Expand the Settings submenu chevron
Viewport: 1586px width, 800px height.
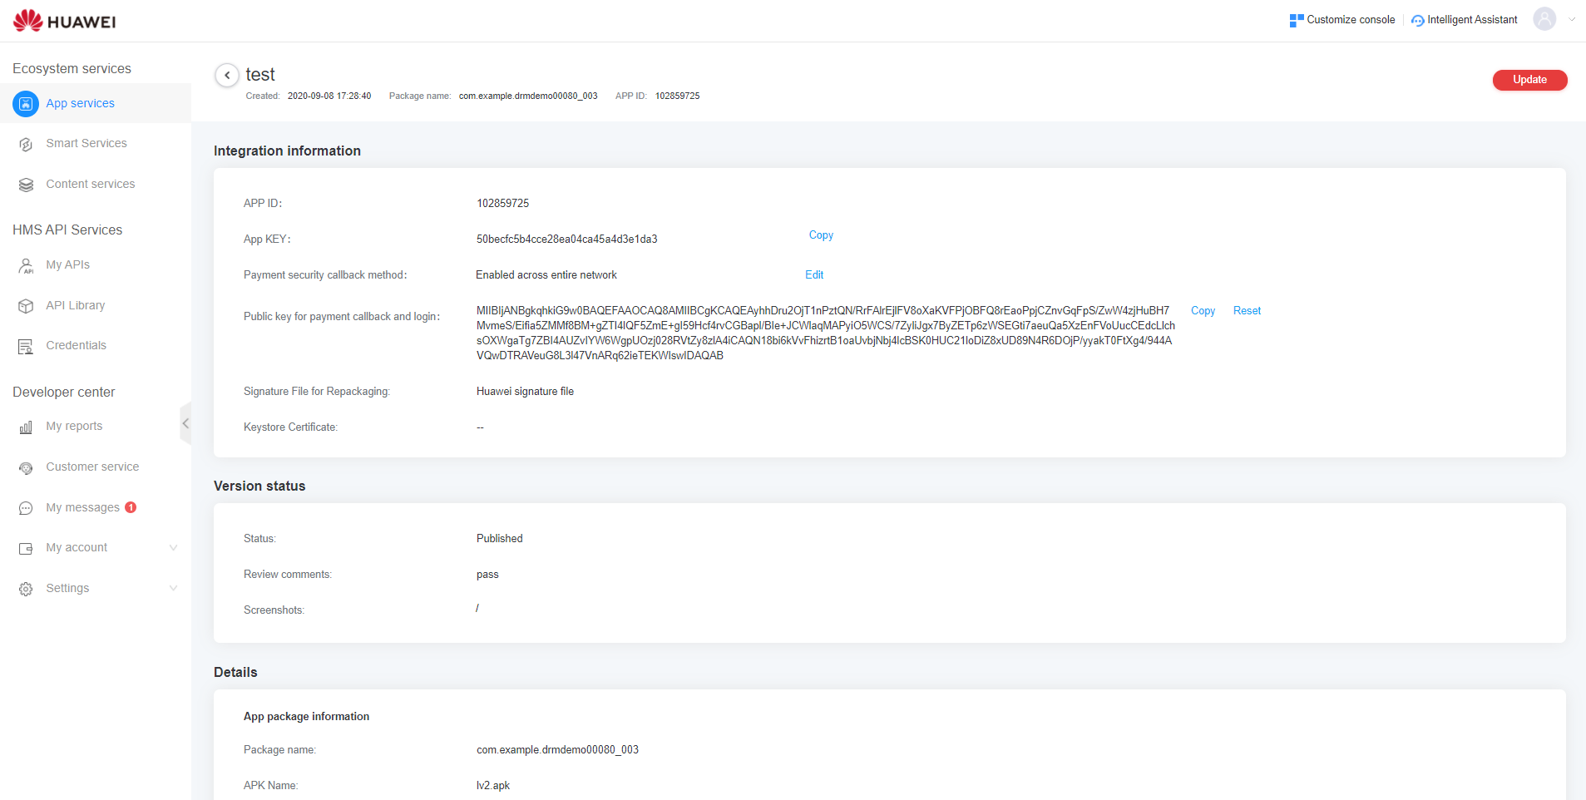click(x=173, y=588)
